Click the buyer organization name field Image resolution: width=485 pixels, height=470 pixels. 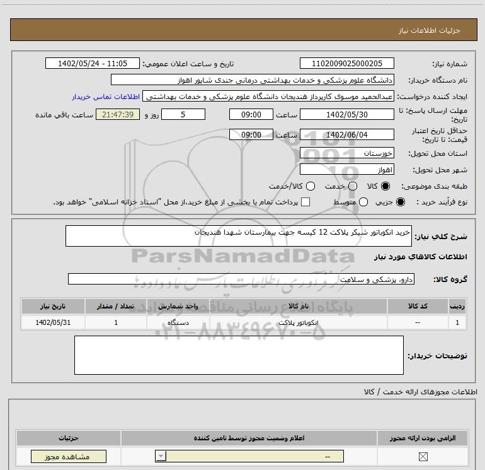[253, 80]
